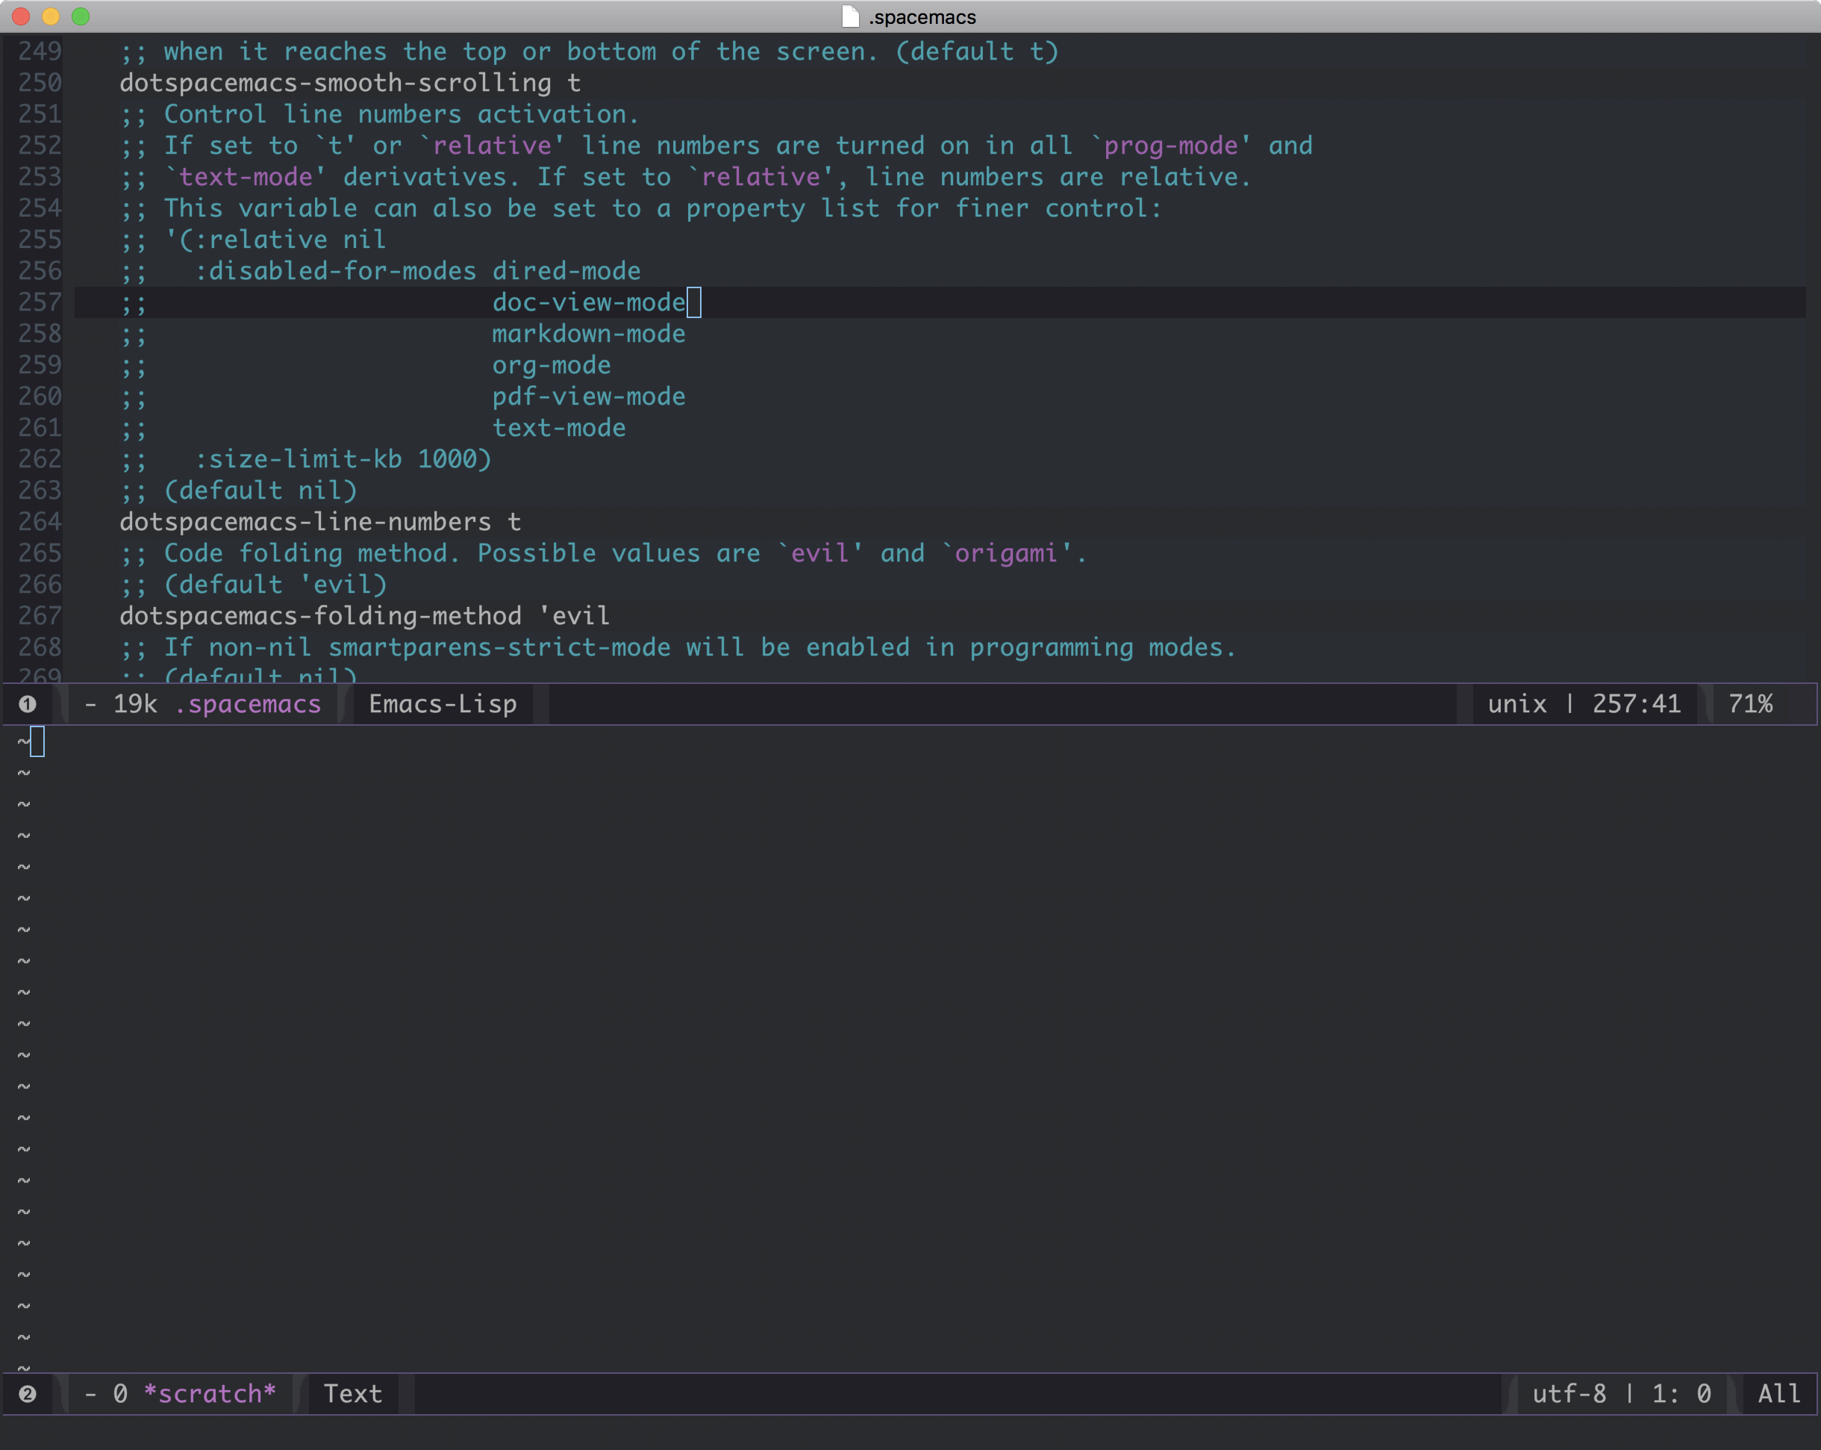Click the yellow macOS minimize button
Screen dimensions: 1821x1450
(x=51, y=17)
